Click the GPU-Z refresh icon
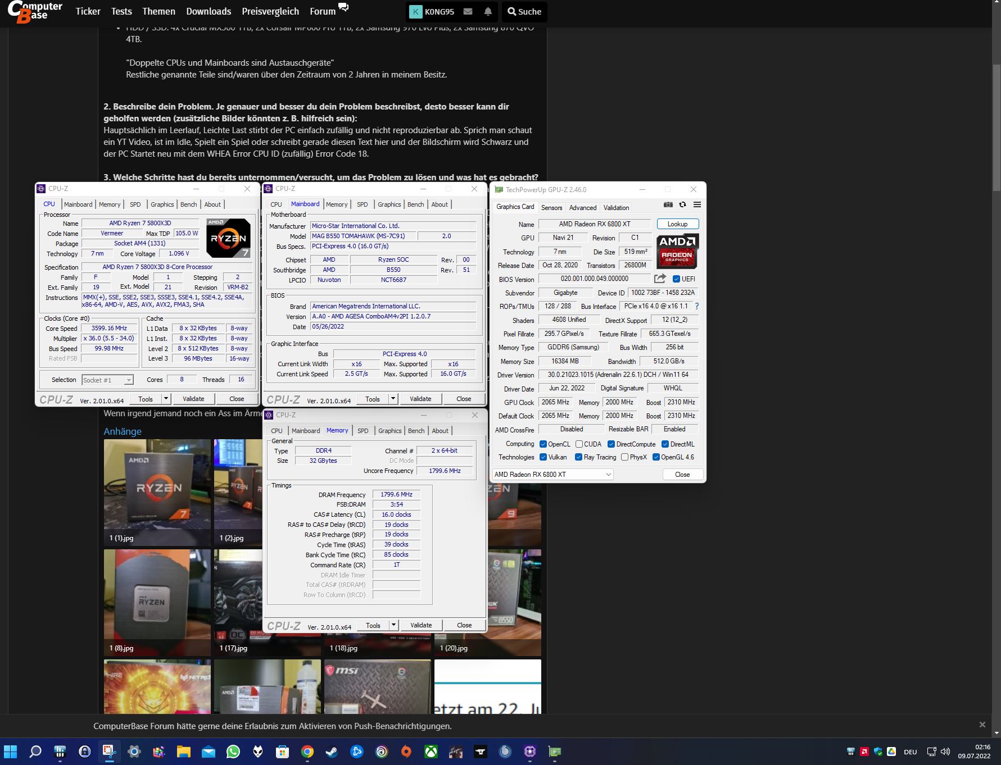The image size is (1001, 765). tap(682, 204)
